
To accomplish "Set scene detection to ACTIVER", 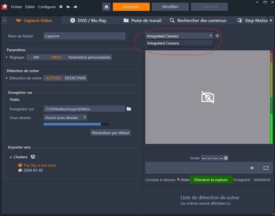I will 53,78.
